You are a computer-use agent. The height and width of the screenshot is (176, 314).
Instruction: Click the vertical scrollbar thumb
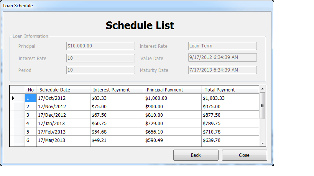click(263, 106)
